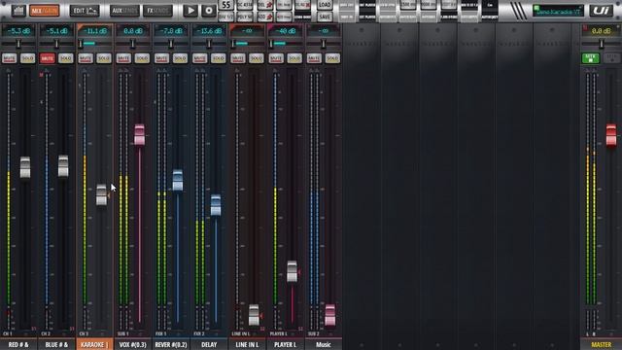Image resolution: width=622 pixels, height=350 pixels.
Task: Mute the LINE IN L channel
Action: click(237, 58)
